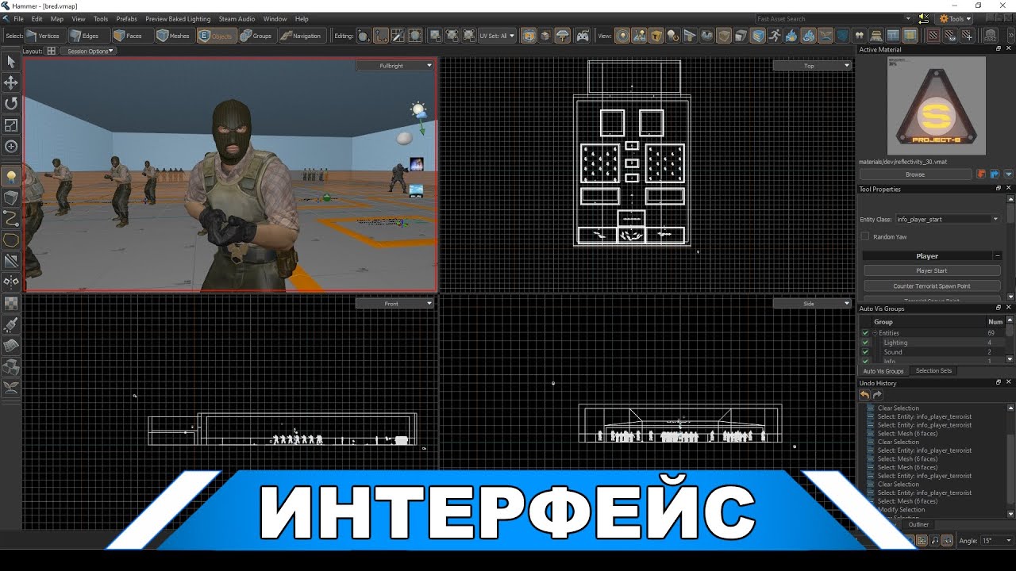Select the Pivot tool in left toolbar
This screenshot has height=571, width=1016.
tap(11, 146)
